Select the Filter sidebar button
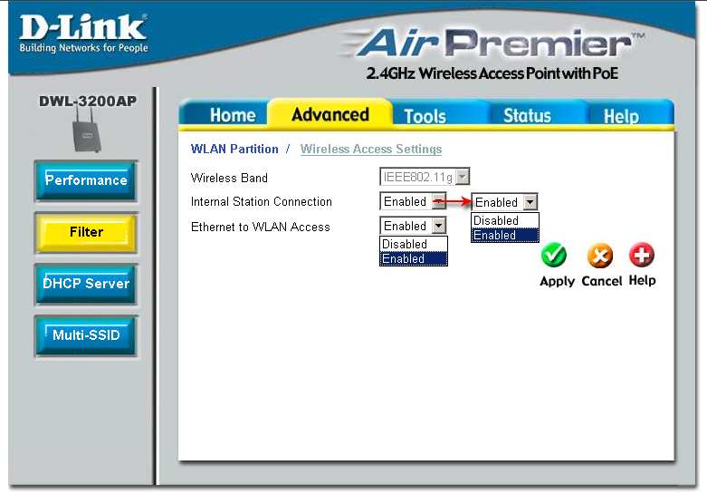 86,232
